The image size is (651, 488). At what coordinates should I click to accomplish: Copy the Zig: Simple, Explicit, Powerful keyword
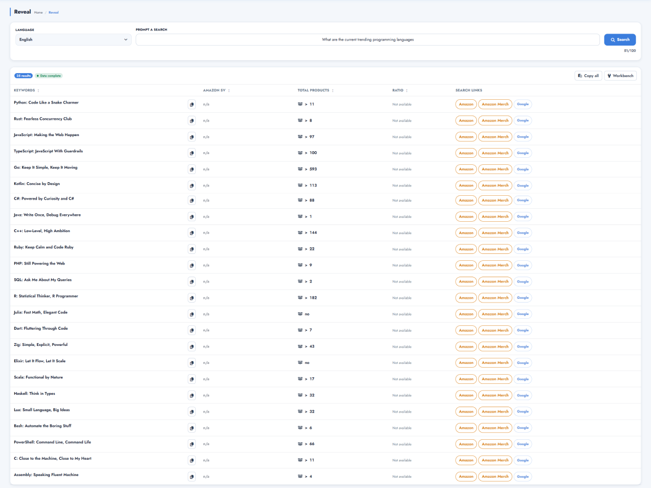(192, 346)
